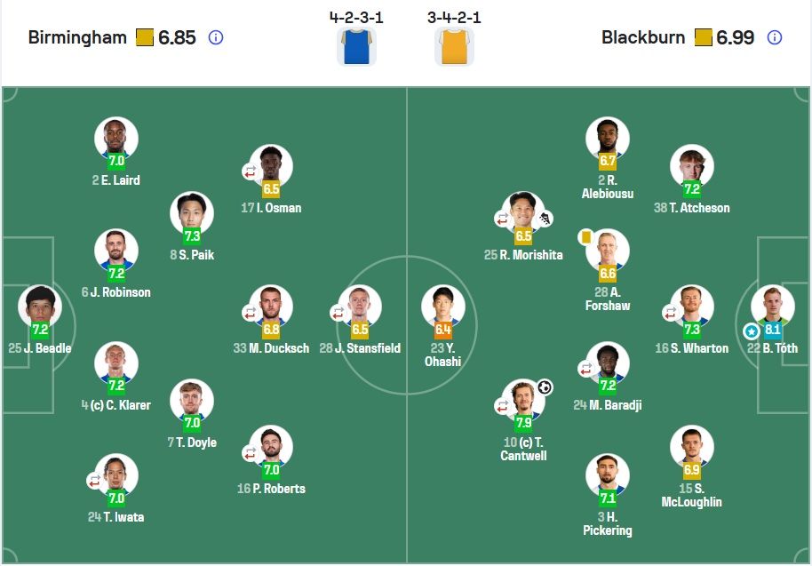Click J. Stansfield's 6.5 rating badge
The width and height of the screenshot is (812, 566).
[x=361, y=330]
